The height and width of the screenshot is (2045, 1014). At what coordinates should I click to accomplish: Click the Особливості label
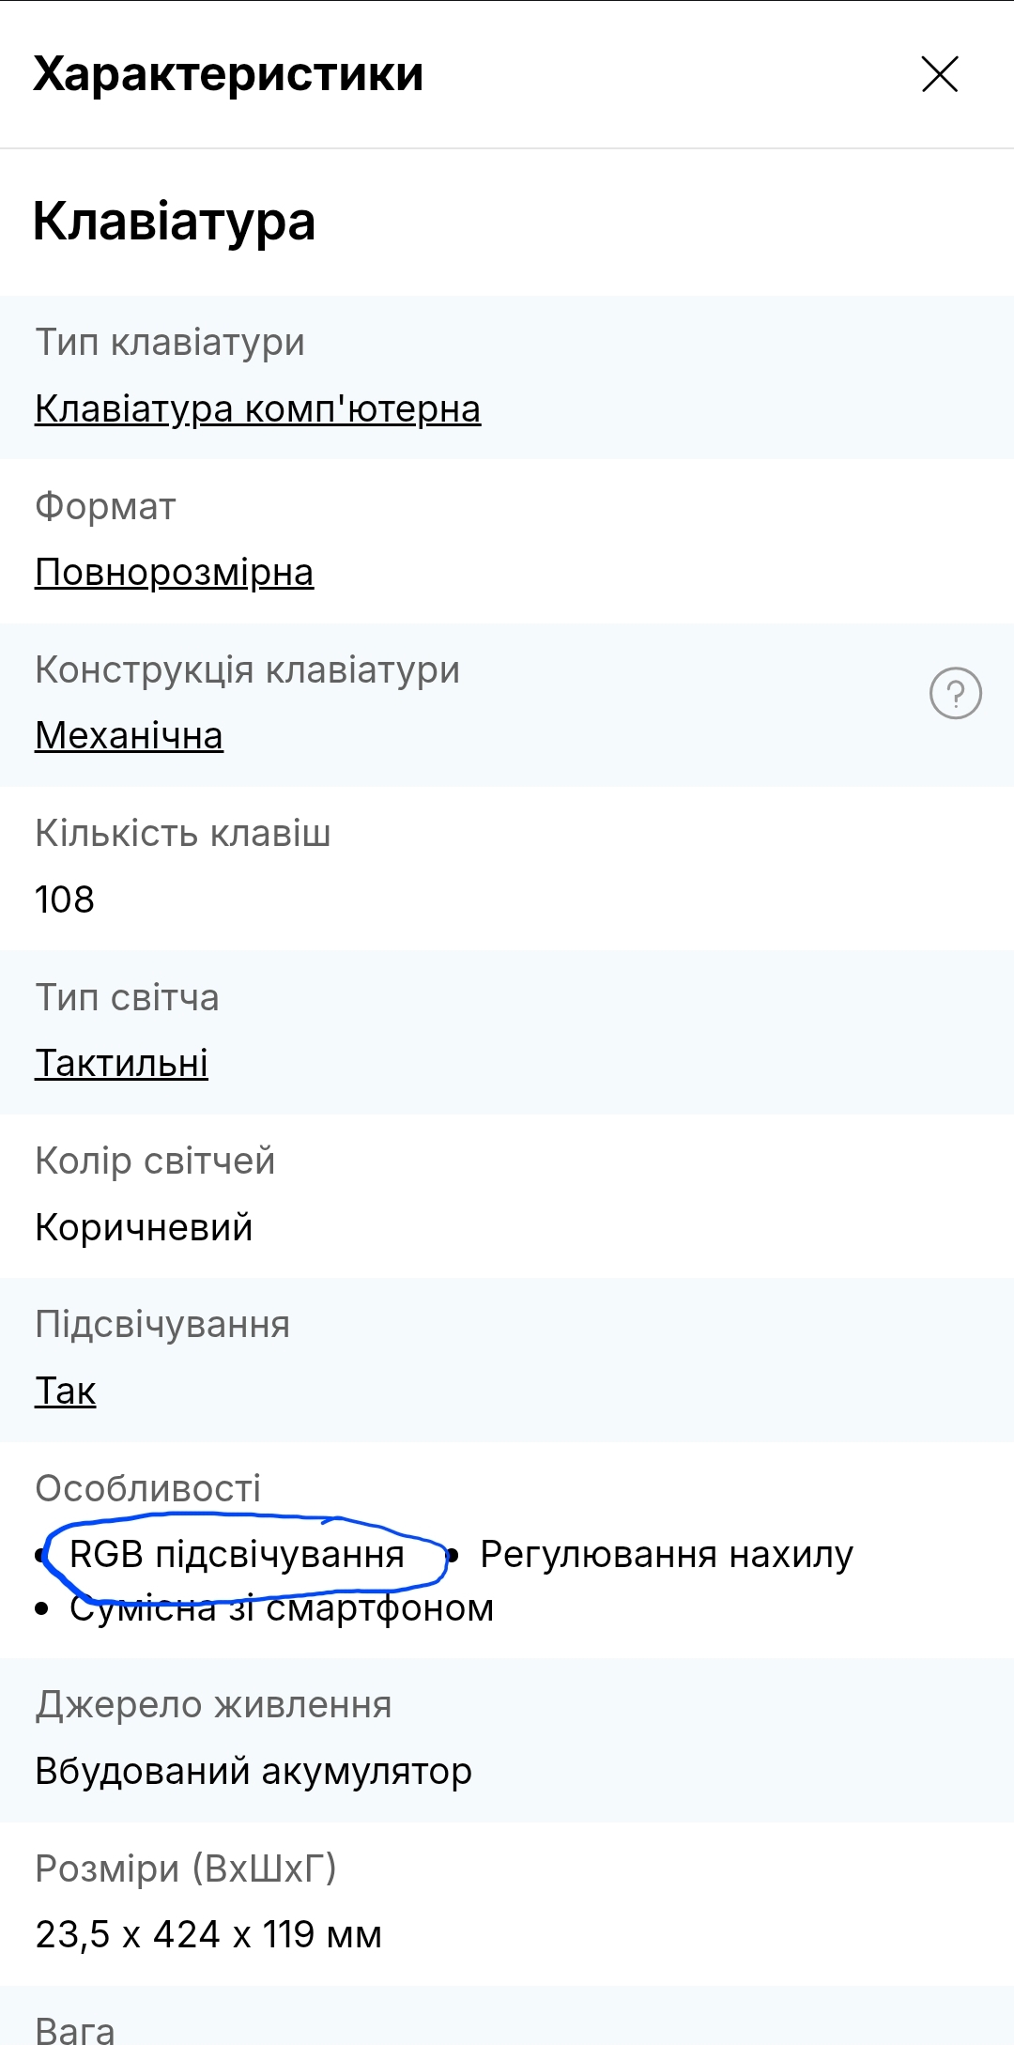(147, 1488)
